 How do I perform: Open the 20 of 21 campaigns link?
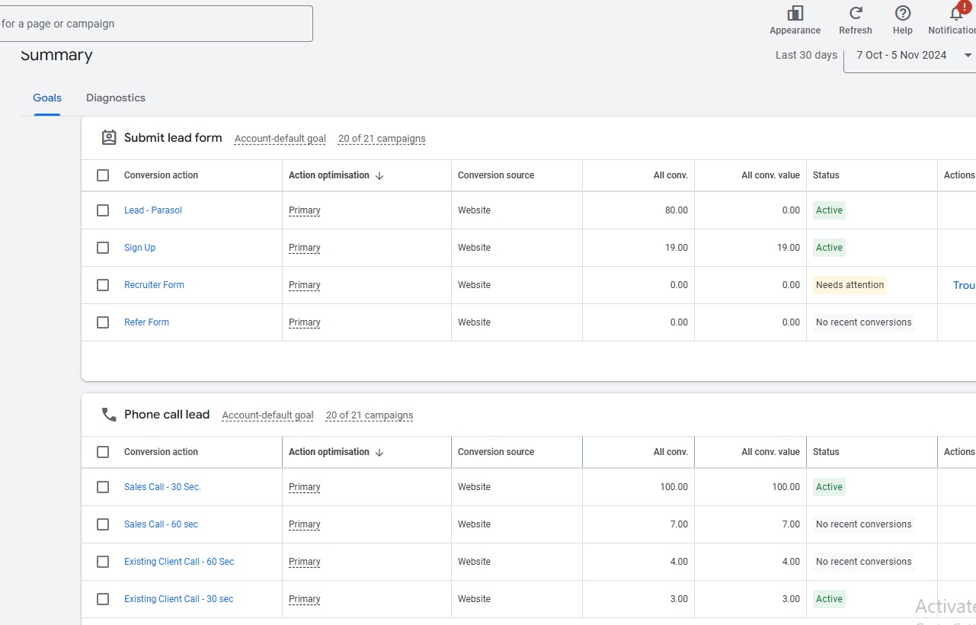point(381,139)
